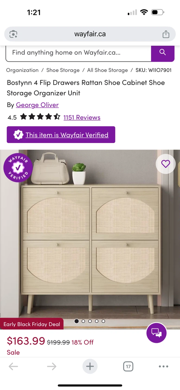Open the Shoe Storage breadcrumb
Viewport: 180px width, 390px height.
click(x=63, y=70)
